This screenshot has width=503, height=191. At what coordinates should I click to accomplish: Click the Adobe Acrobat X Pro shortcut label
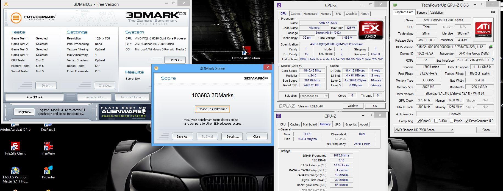tap(15, 130)
